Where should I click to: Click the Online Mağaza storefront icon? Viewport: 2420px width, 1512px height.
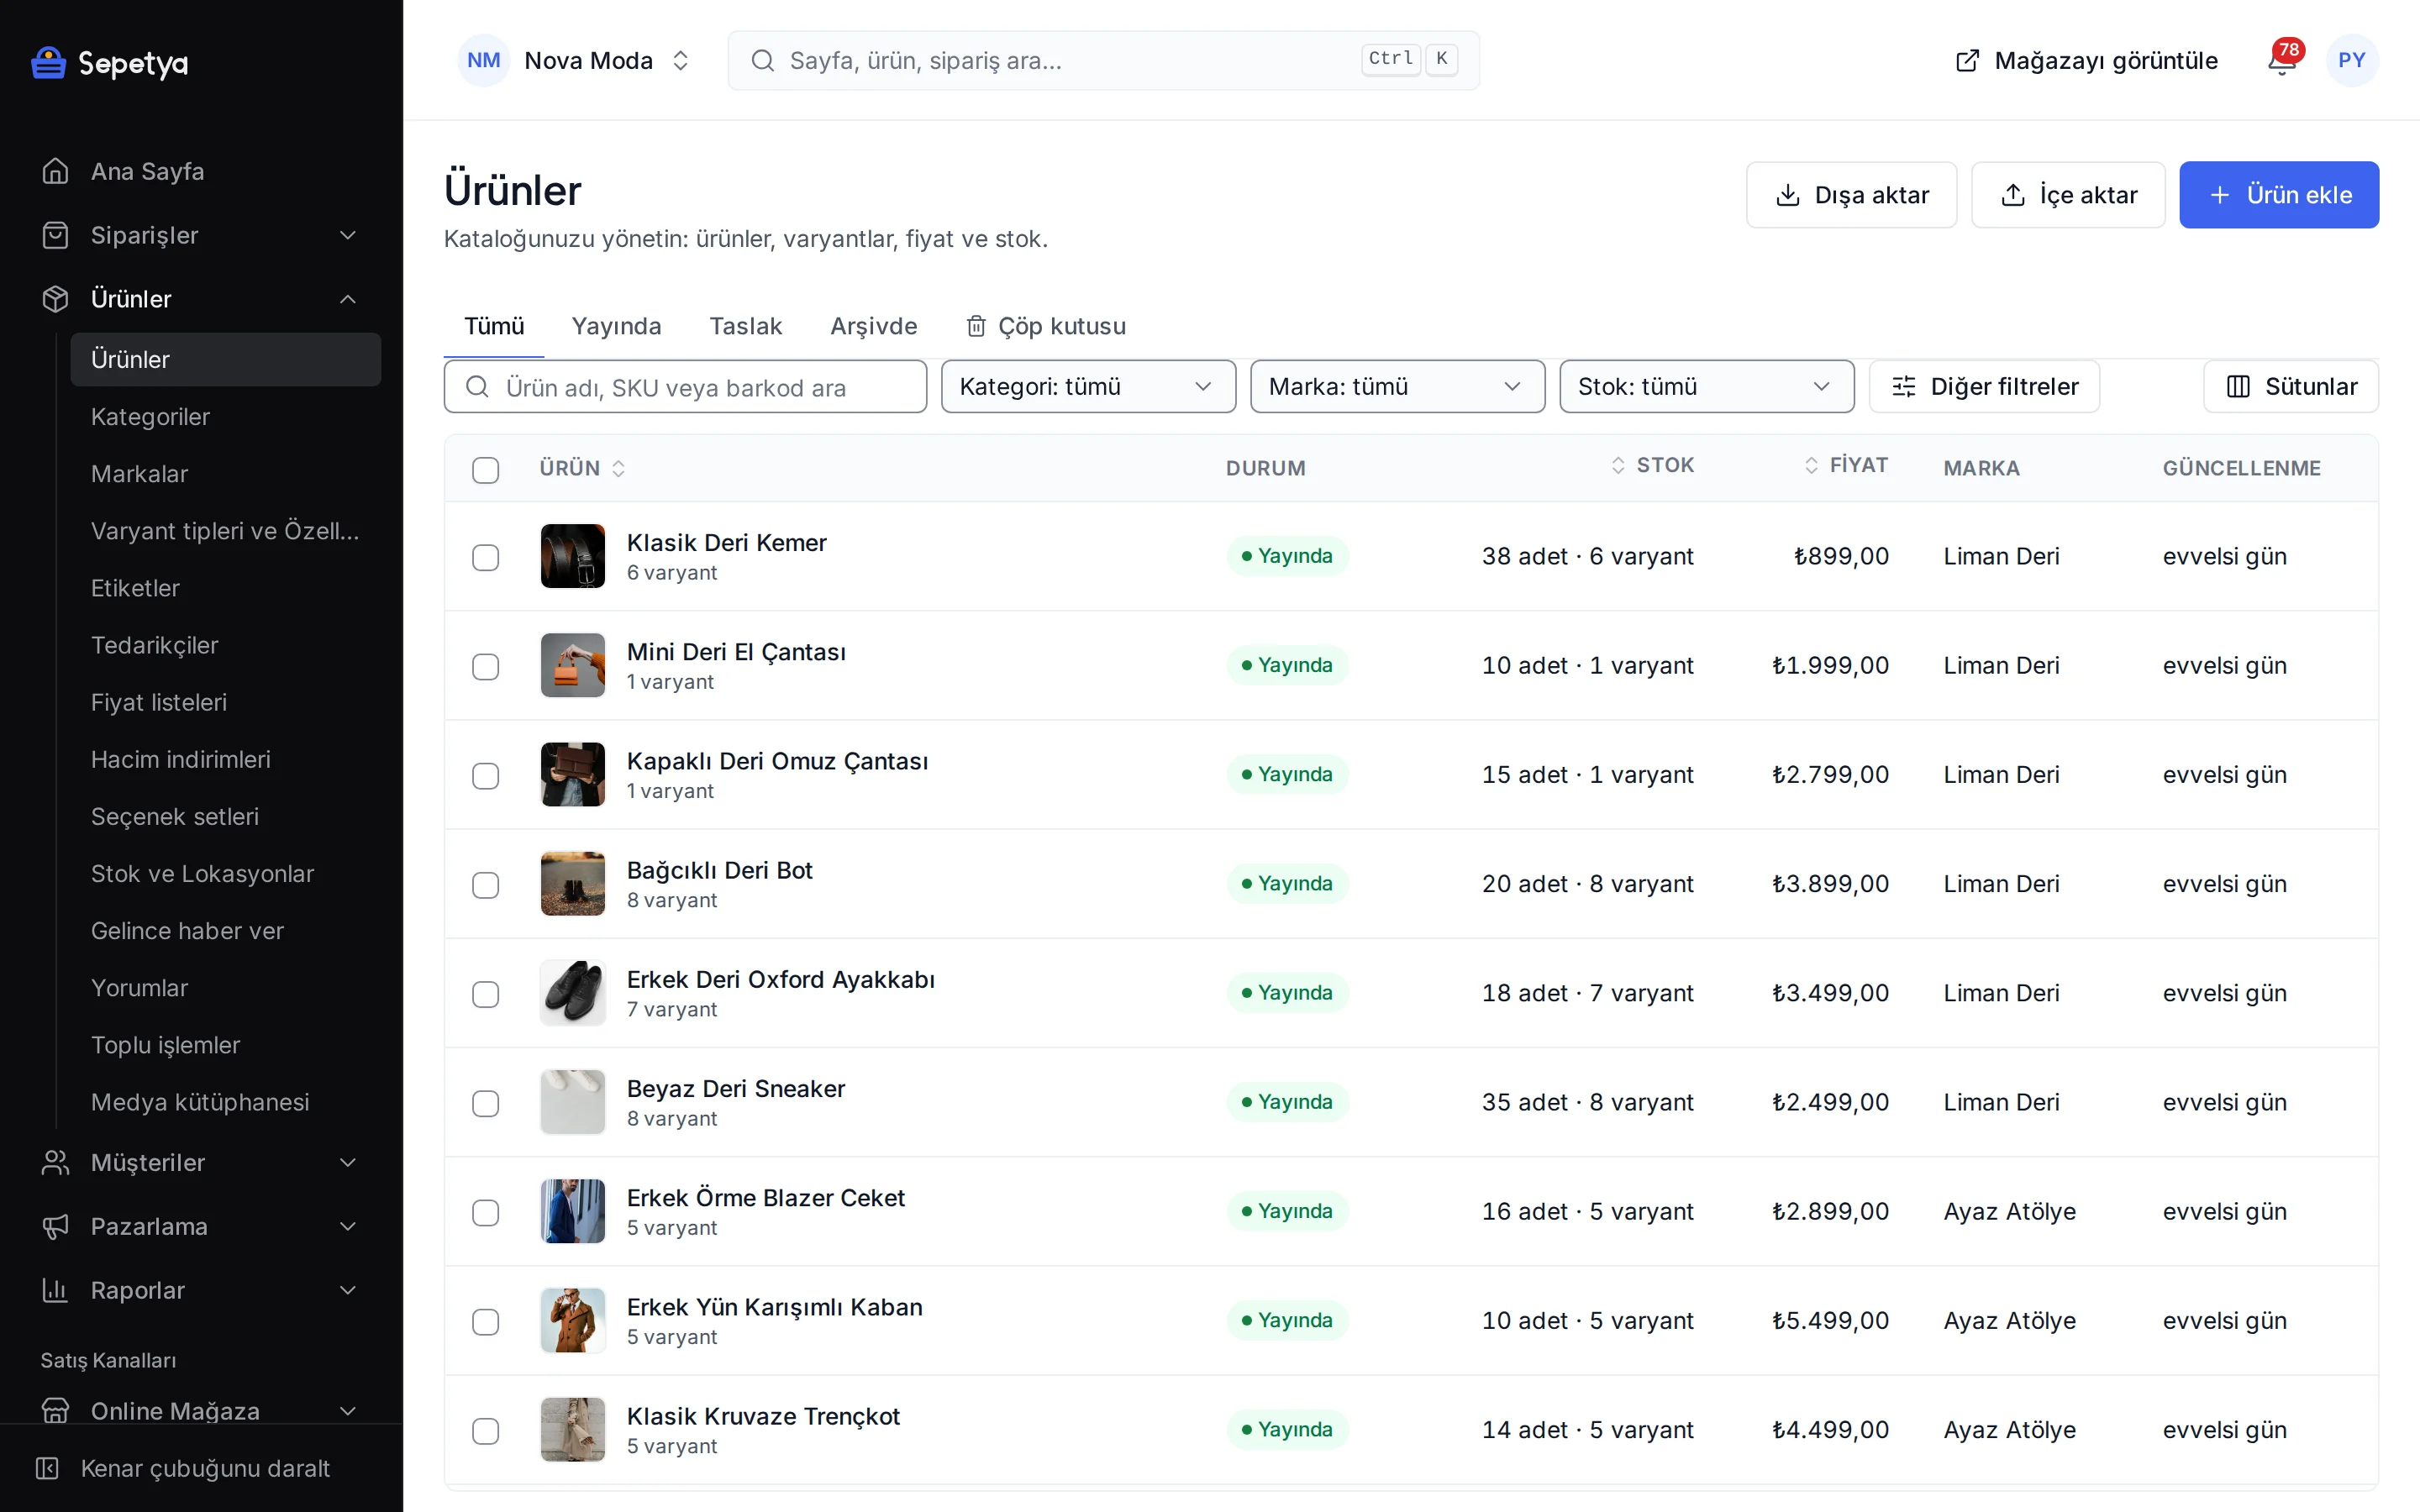point(56,1410)
